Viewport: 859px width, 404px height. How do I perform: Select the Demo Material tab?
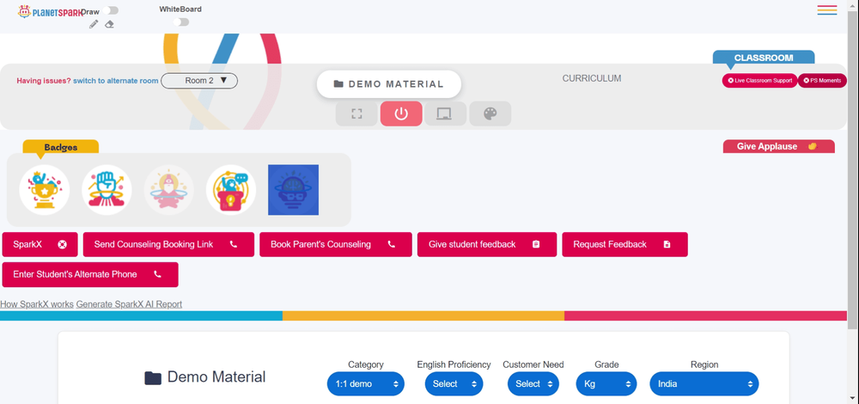389,84
